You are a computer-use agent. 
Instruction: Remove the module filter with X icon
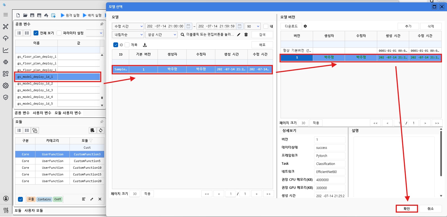pos(100,199)
